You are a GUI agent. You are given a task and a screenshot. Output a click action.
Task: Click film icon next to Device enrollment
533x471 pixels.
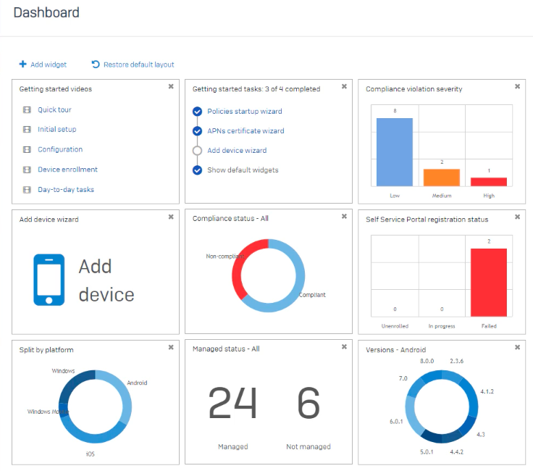[27, 170]
